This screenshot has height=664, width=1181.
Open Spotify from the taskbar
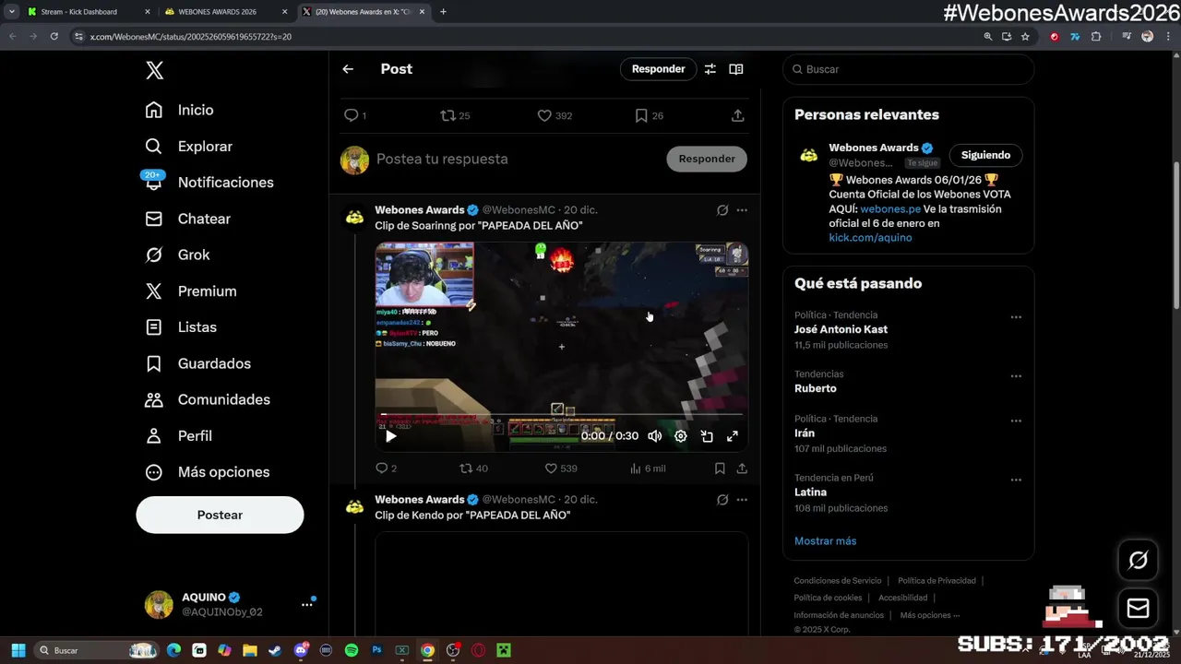tap(352, 650)
